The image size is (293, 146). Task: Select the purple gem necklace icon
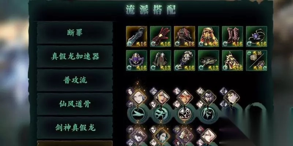click(x=256, y=36)
